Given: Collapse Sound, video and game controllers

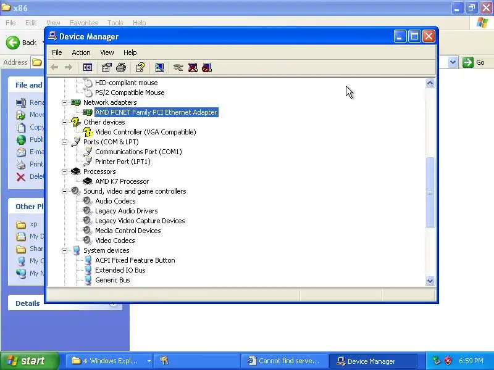Looking at the screenshot, I should (65, 191).
